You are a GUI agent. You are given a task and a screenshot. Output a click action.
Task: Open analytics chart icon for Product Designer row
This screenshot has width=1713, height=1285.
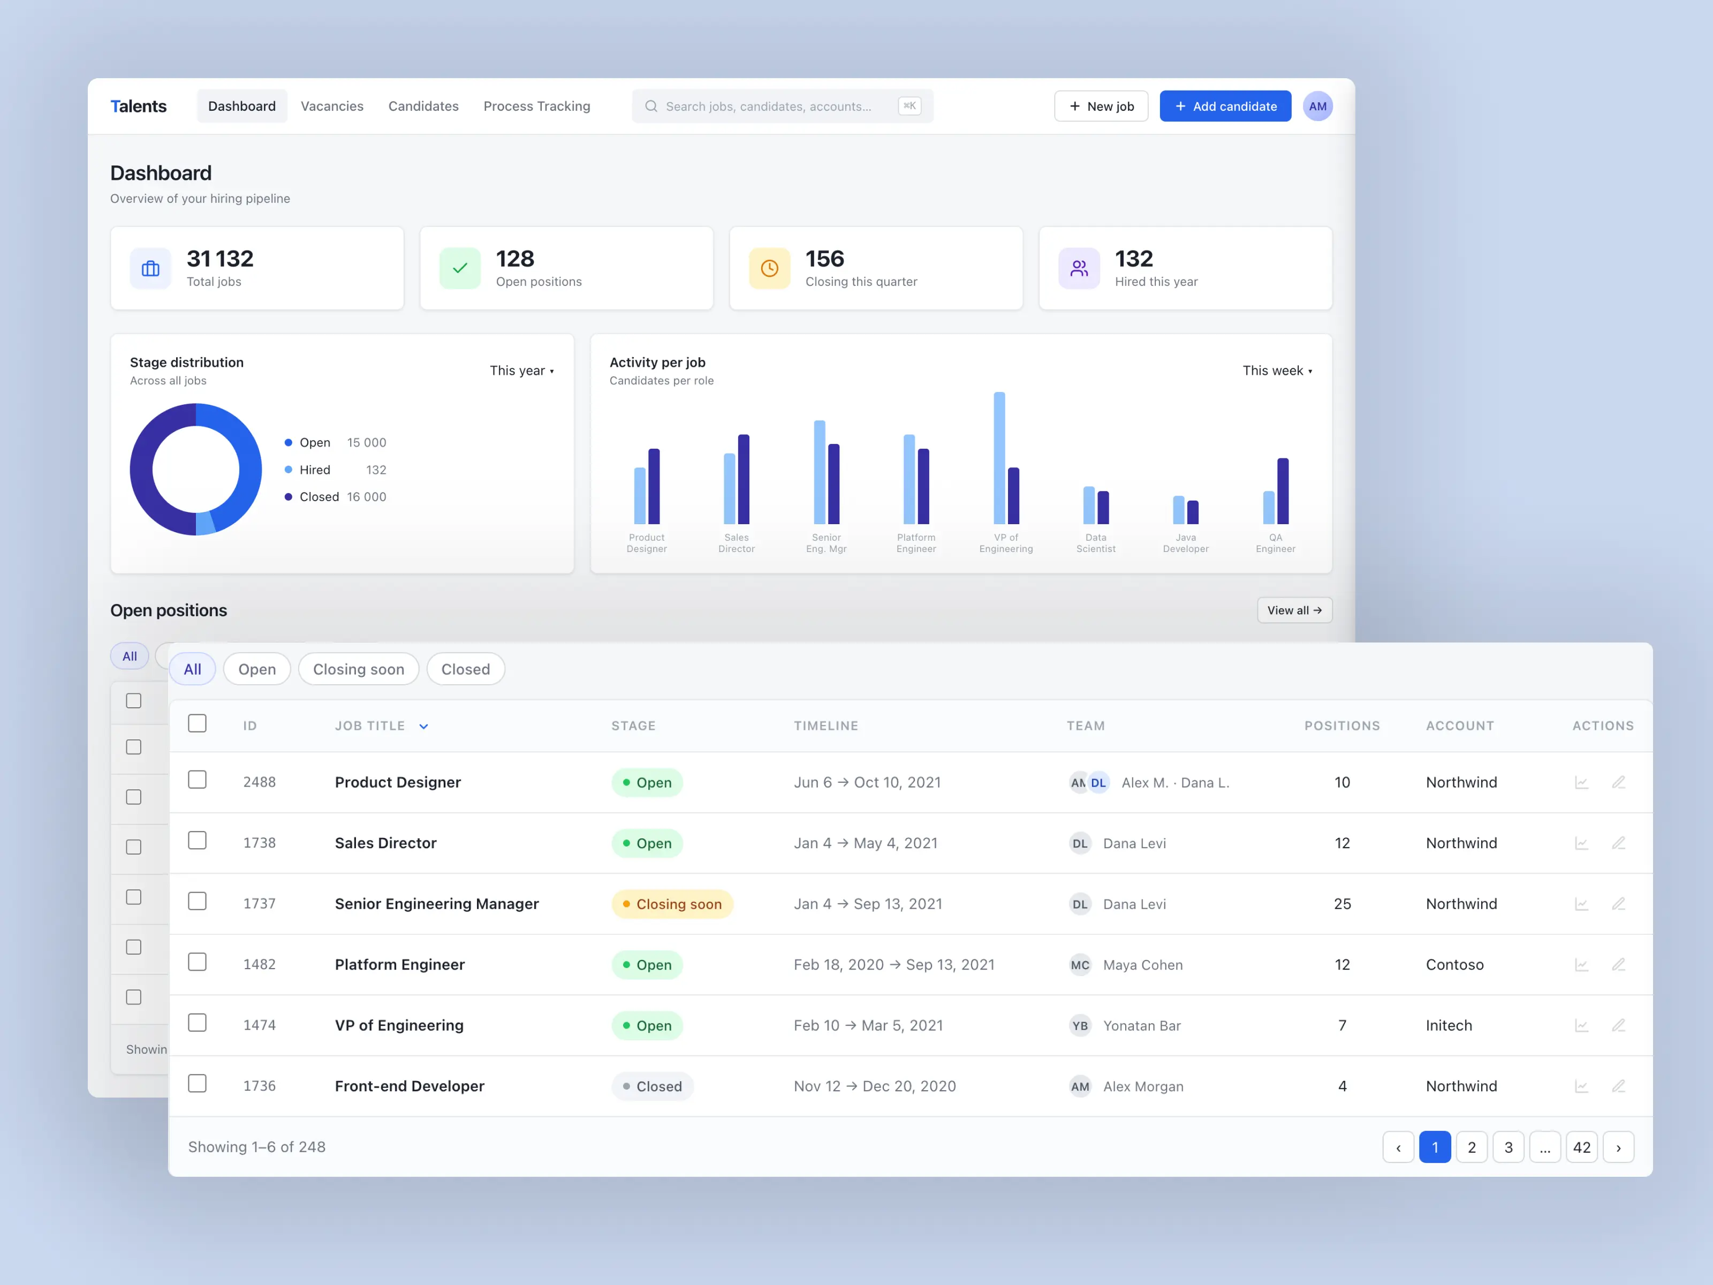click(1581, 782)
